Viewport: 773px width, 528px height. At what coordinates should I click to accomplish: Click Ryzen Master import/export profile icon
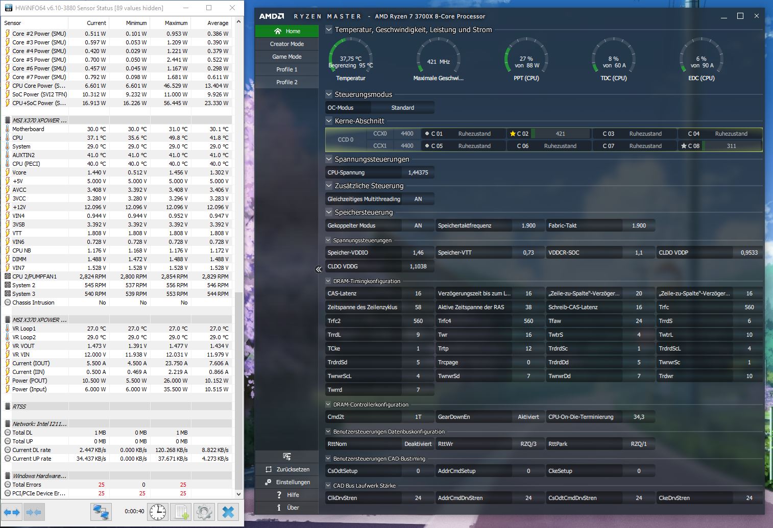point(287,456)
